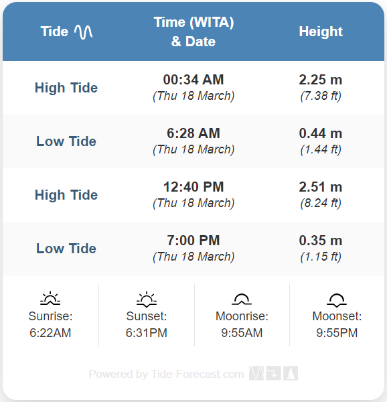Click the 12:40 PM high tide time

[x=193, y=187]
